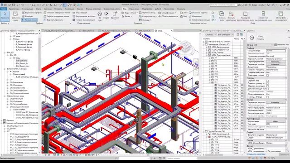Click the Масштаб вида scale field
290x163 pixels.
(276, 51)
